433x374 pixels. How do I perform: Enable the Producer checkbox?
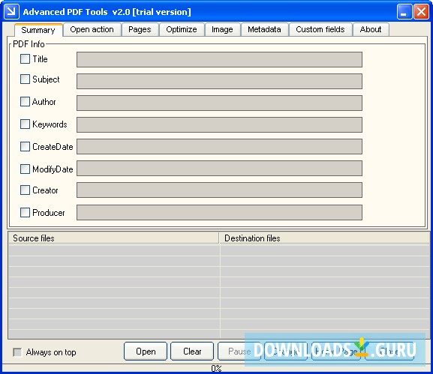(x=25, y=213)
